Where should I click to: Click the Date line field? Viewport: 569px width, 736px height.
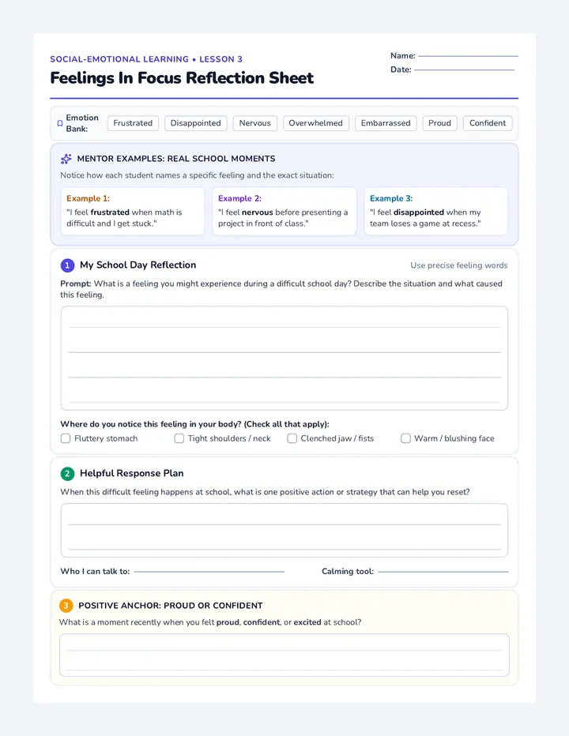pos(464,69)
